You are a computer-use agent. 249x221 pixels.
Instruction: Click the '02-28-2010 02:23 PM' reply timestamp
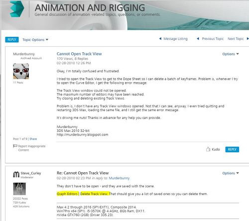pos(74,178)
